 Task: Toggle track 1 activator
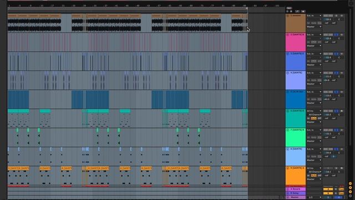(x=328, y=16)
